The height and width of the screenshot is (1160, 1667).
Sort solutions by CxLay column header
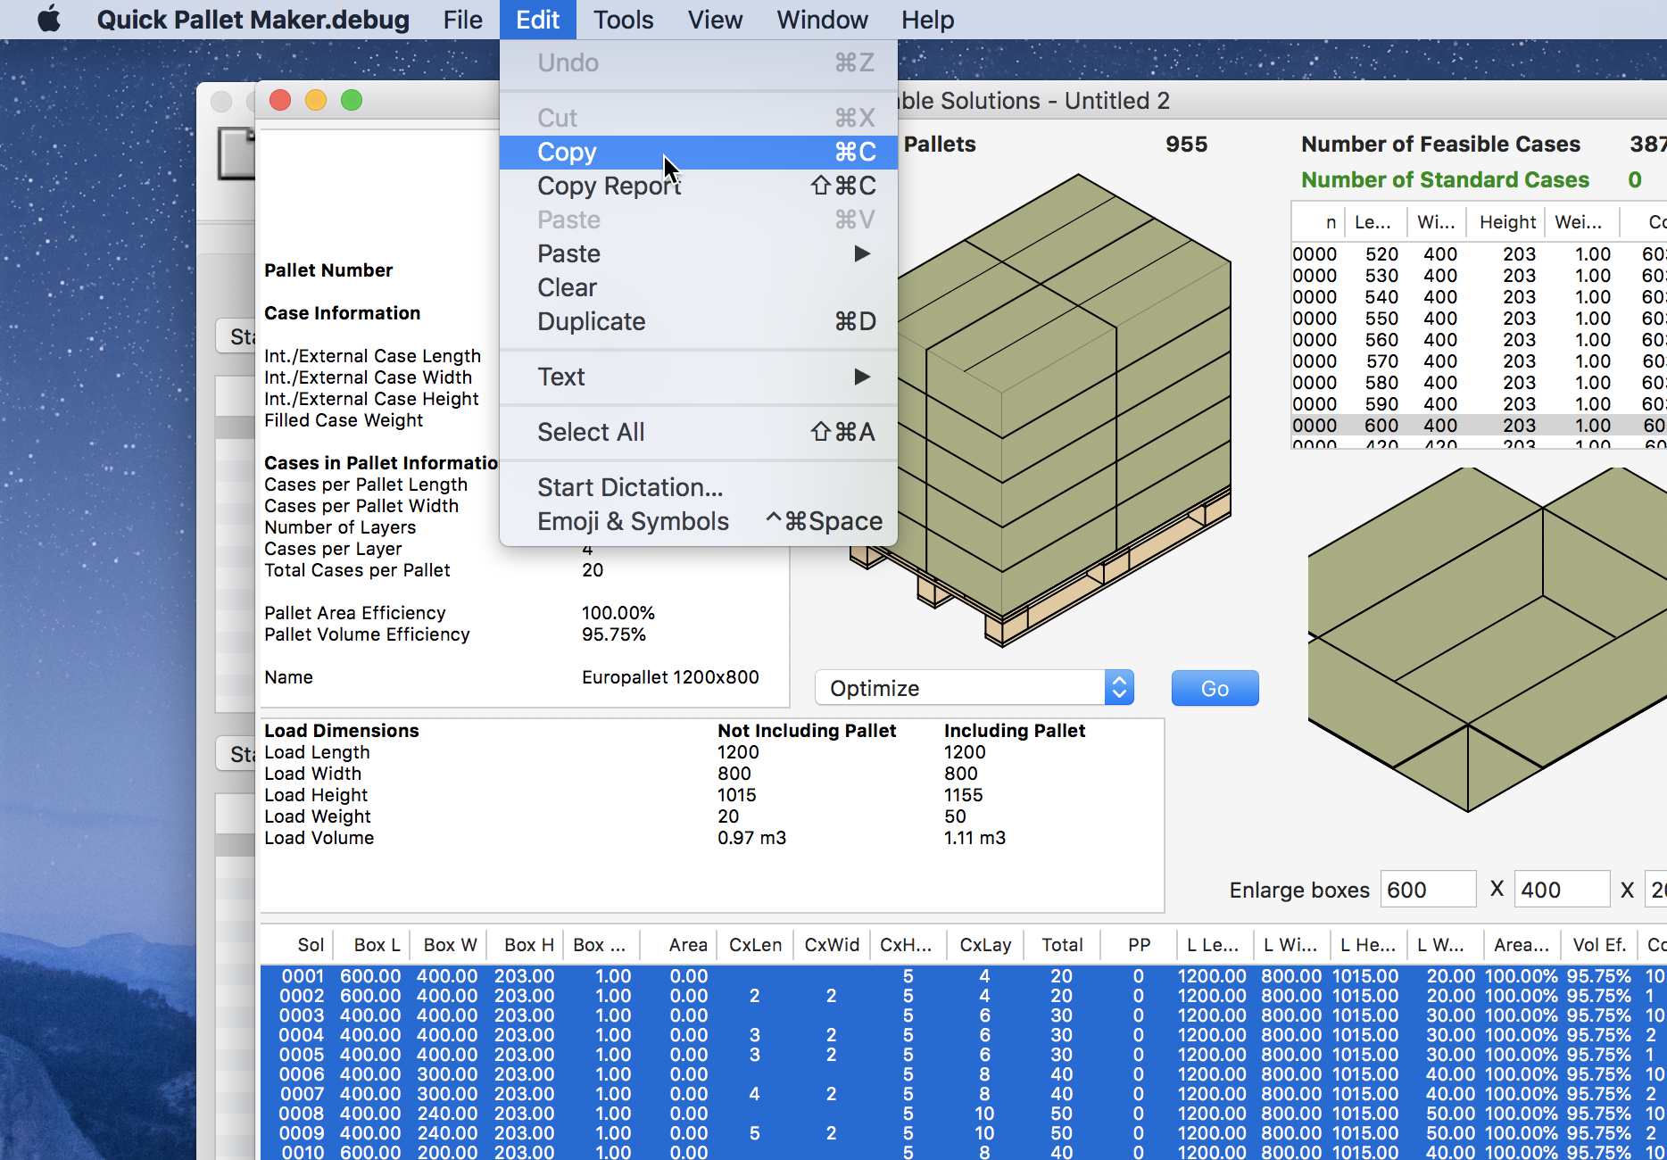coord(985,944)
